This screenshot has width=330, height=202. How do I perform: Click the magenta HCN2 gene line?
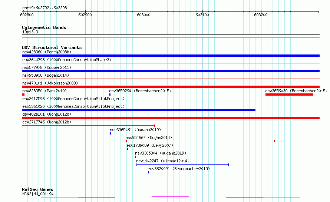pos(171,198)
